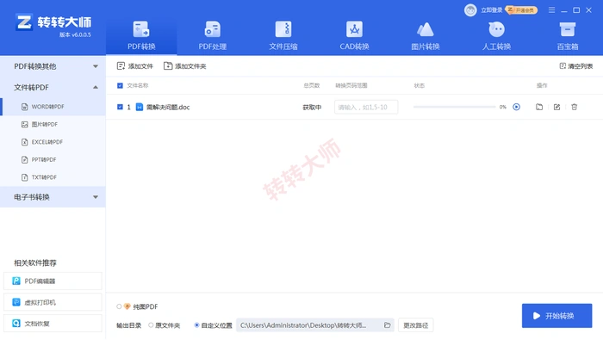The height and width of the screenshot is (340, 603).
Task: Click the 转换页码范围 column header
Action: click(351, 86)
